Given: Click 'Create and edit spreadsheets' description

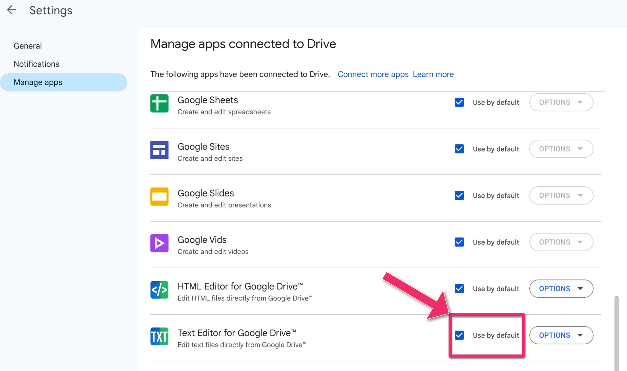Looking at the screenshot, I should point(224,112).
